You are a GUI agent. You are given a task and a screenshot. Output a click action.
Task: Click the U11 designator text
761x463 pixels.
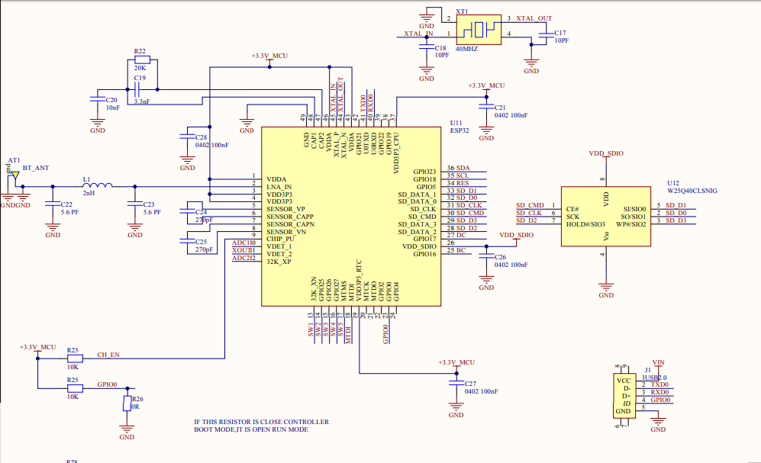pyautogui.click(x=456, y=123)
